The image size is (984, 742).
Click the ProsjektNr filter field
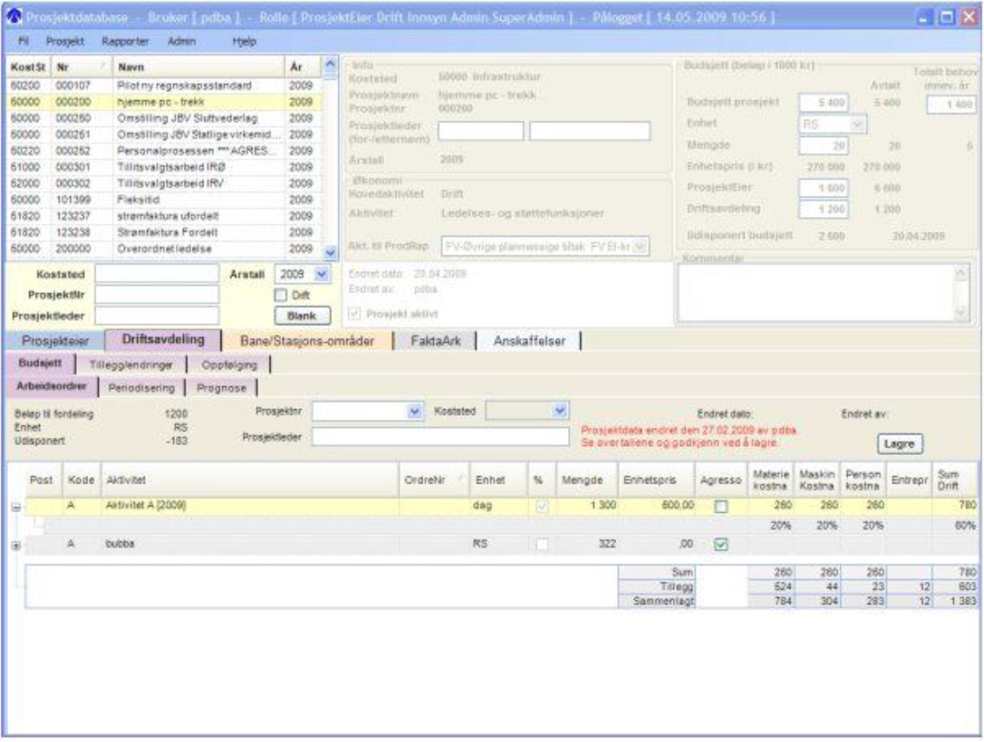(x=157, y=295)
